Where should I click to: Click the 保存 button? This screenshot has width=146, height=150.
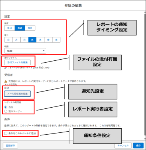coord(138,145)
